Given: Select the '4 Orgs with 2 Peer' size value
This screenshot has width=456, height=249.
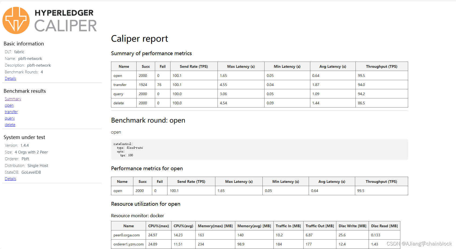Looking at the screenshot, I should coord(31,152).
